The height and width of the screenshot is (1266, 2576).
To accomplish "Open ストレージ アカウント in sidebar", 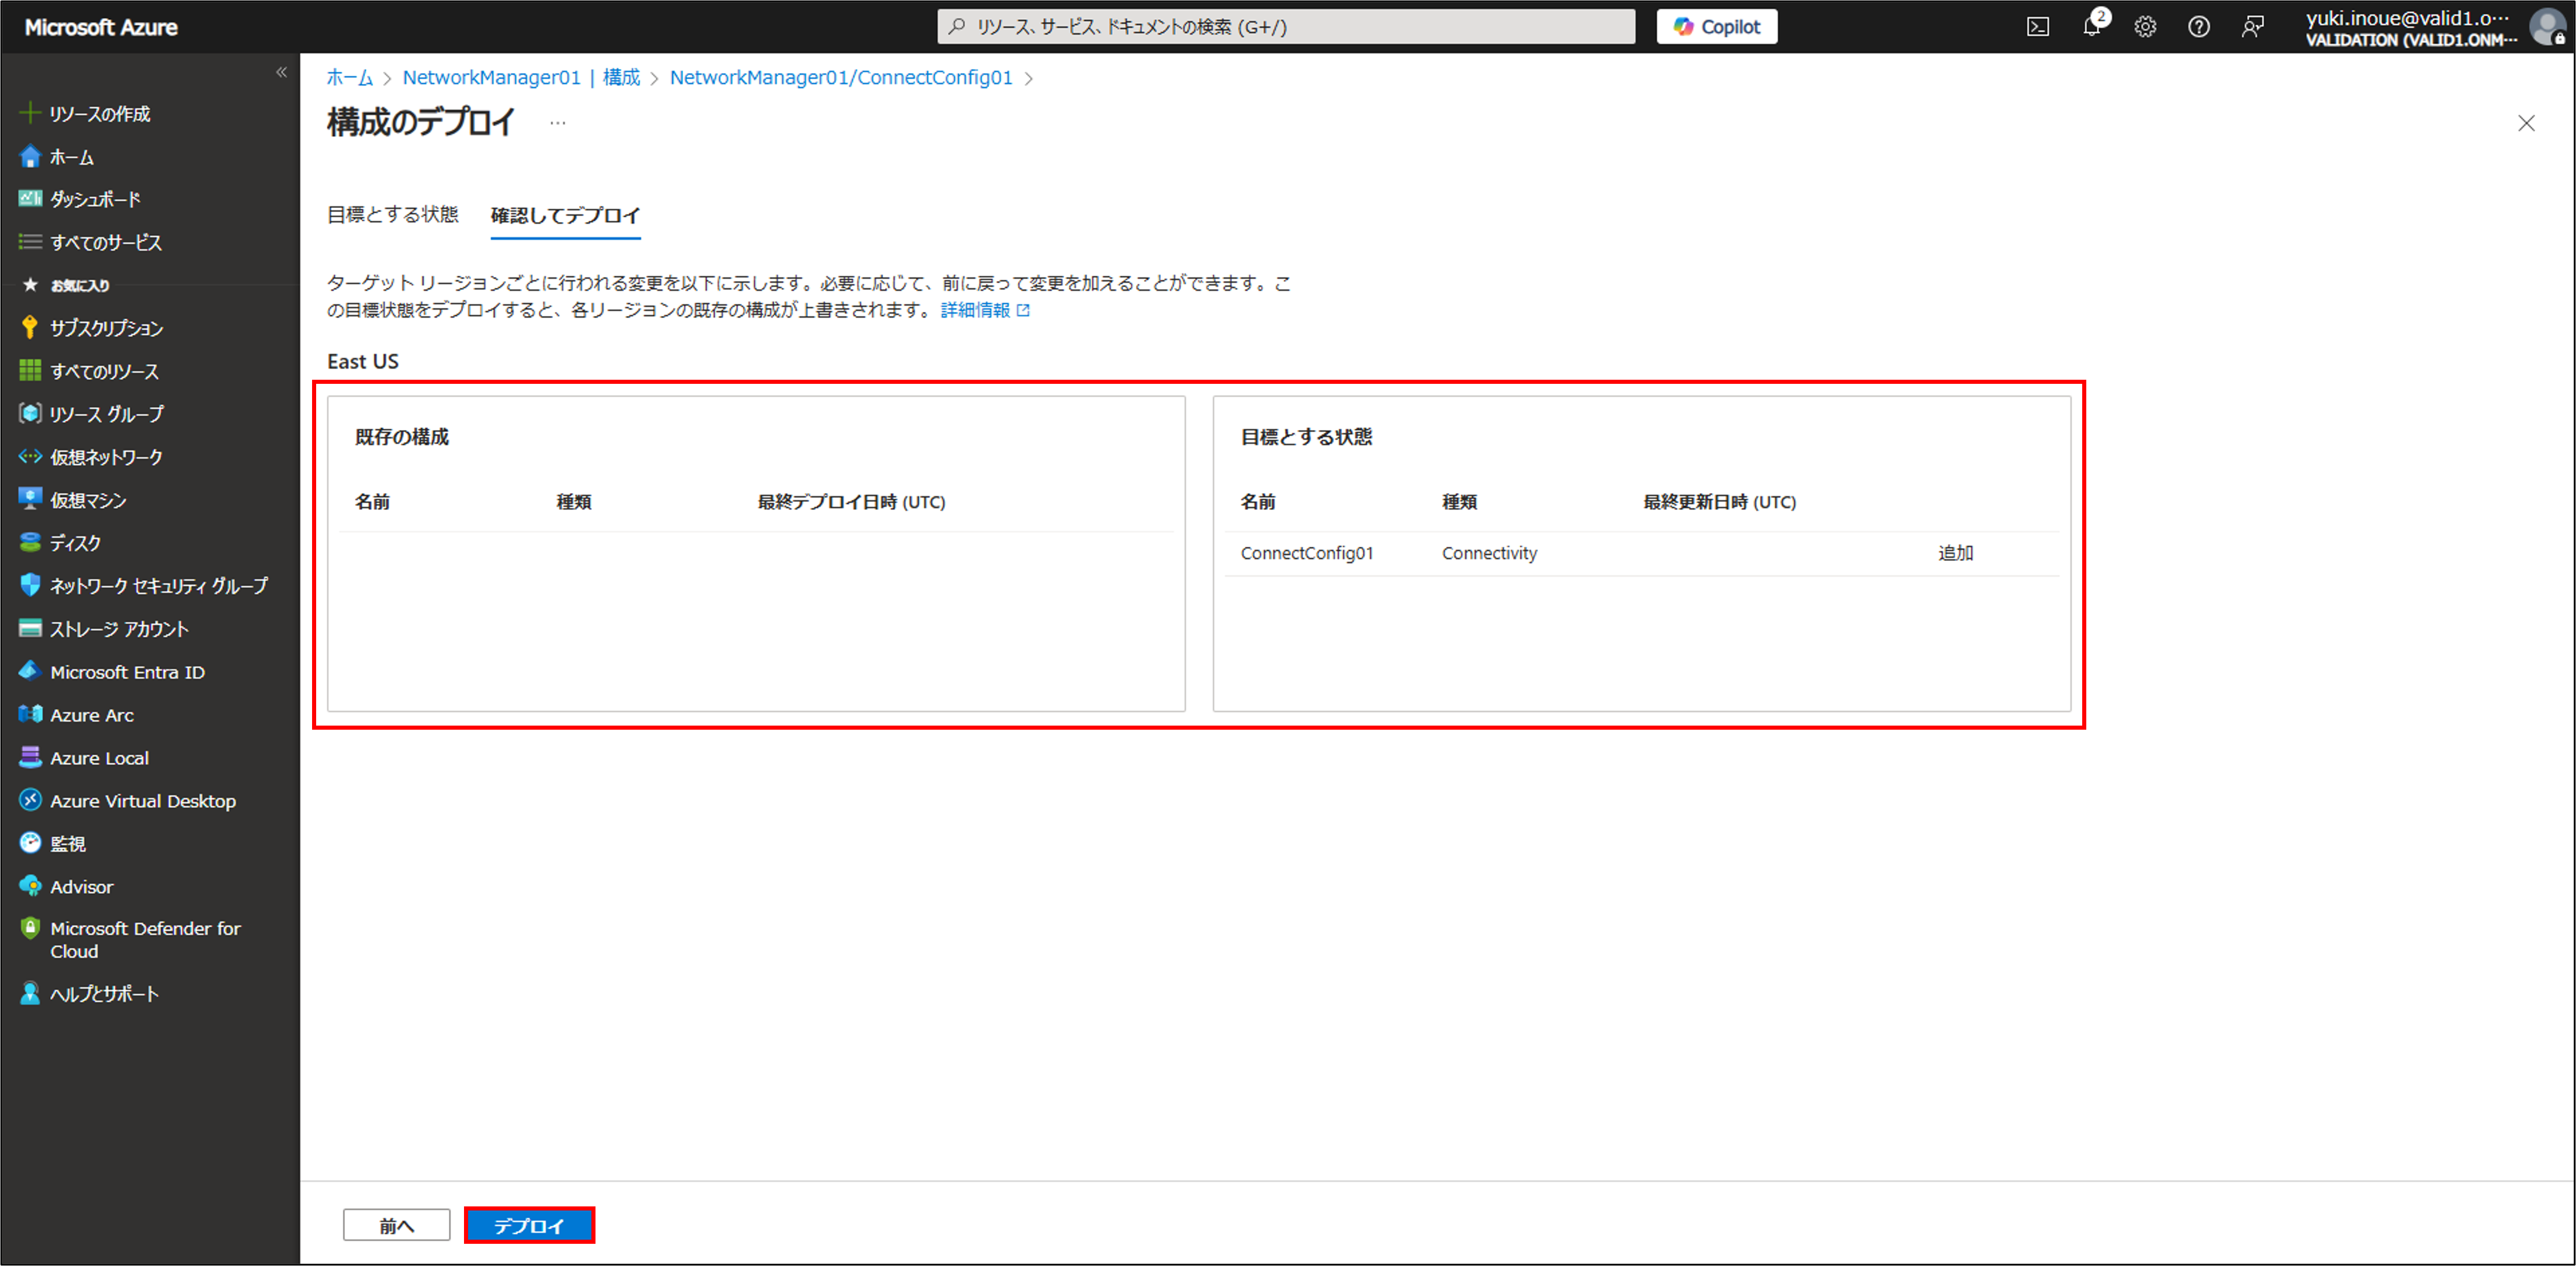I will [119, 628].
